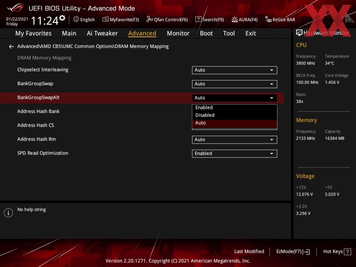The height and width of the screenshot is (267, 356).
Task: Select the BankGroupSwapAlt row label
Action: pyautogui.click(x=38, y=97)
